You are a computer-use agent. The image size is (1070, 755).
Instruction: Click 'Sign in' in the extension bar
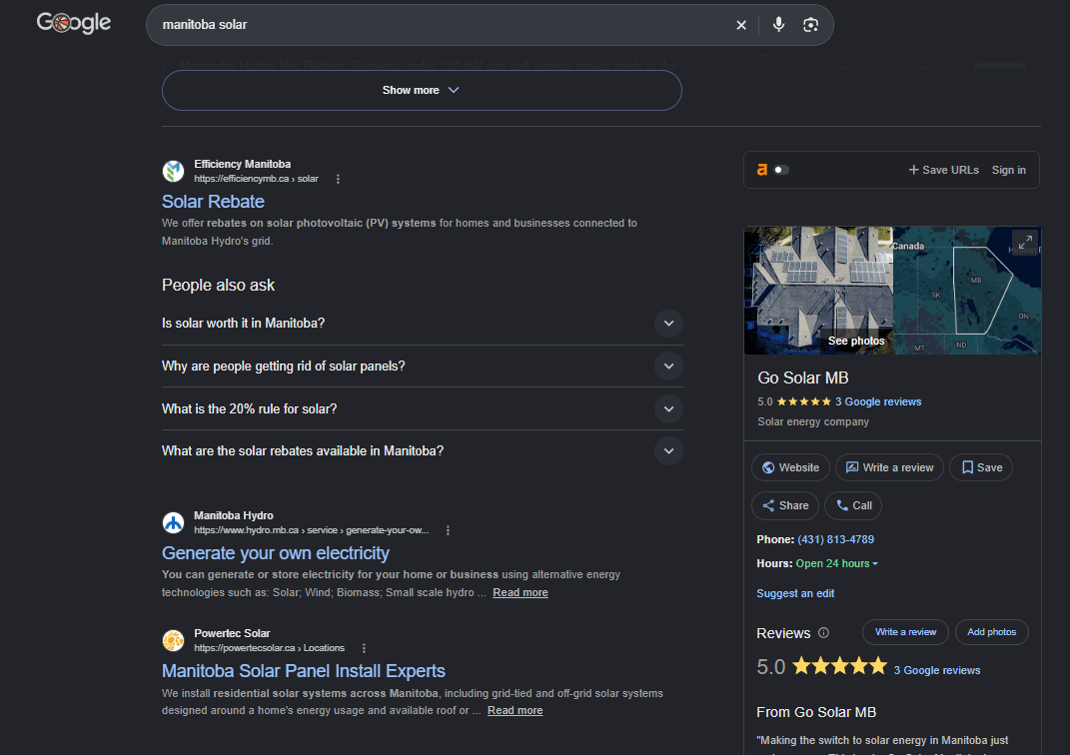[1009, 170]
